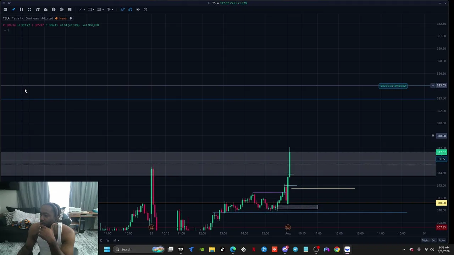The width and height of the screenshot is (454, 255).
Task: Open the taskbar clock showing 9:38 AM
Action: pyautogui.click(x=444, y=249)
